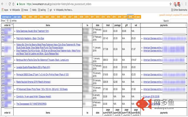
Task: Open the tiddly bookmark
Action: pos(33,10)
